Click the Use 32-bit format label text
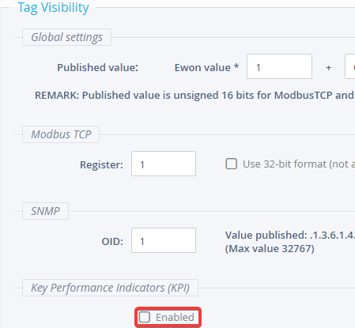 [x=299, y=164]
